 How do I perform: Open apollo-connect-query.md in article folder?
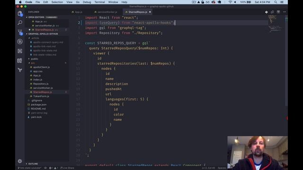[x=48, y=42]
